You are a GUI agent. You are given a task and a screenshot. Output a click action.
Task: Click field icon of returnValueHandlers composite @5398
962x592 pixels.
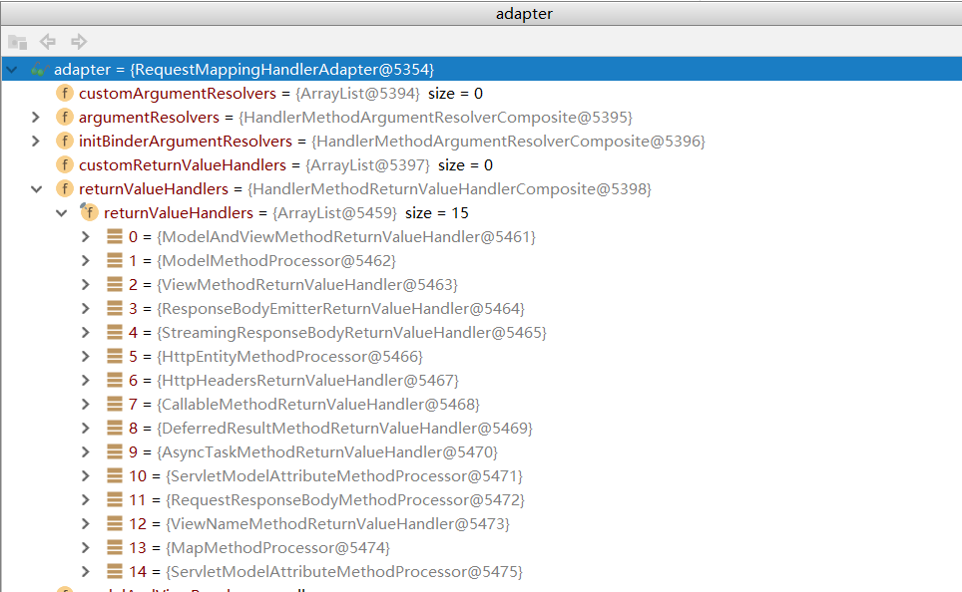65,188
